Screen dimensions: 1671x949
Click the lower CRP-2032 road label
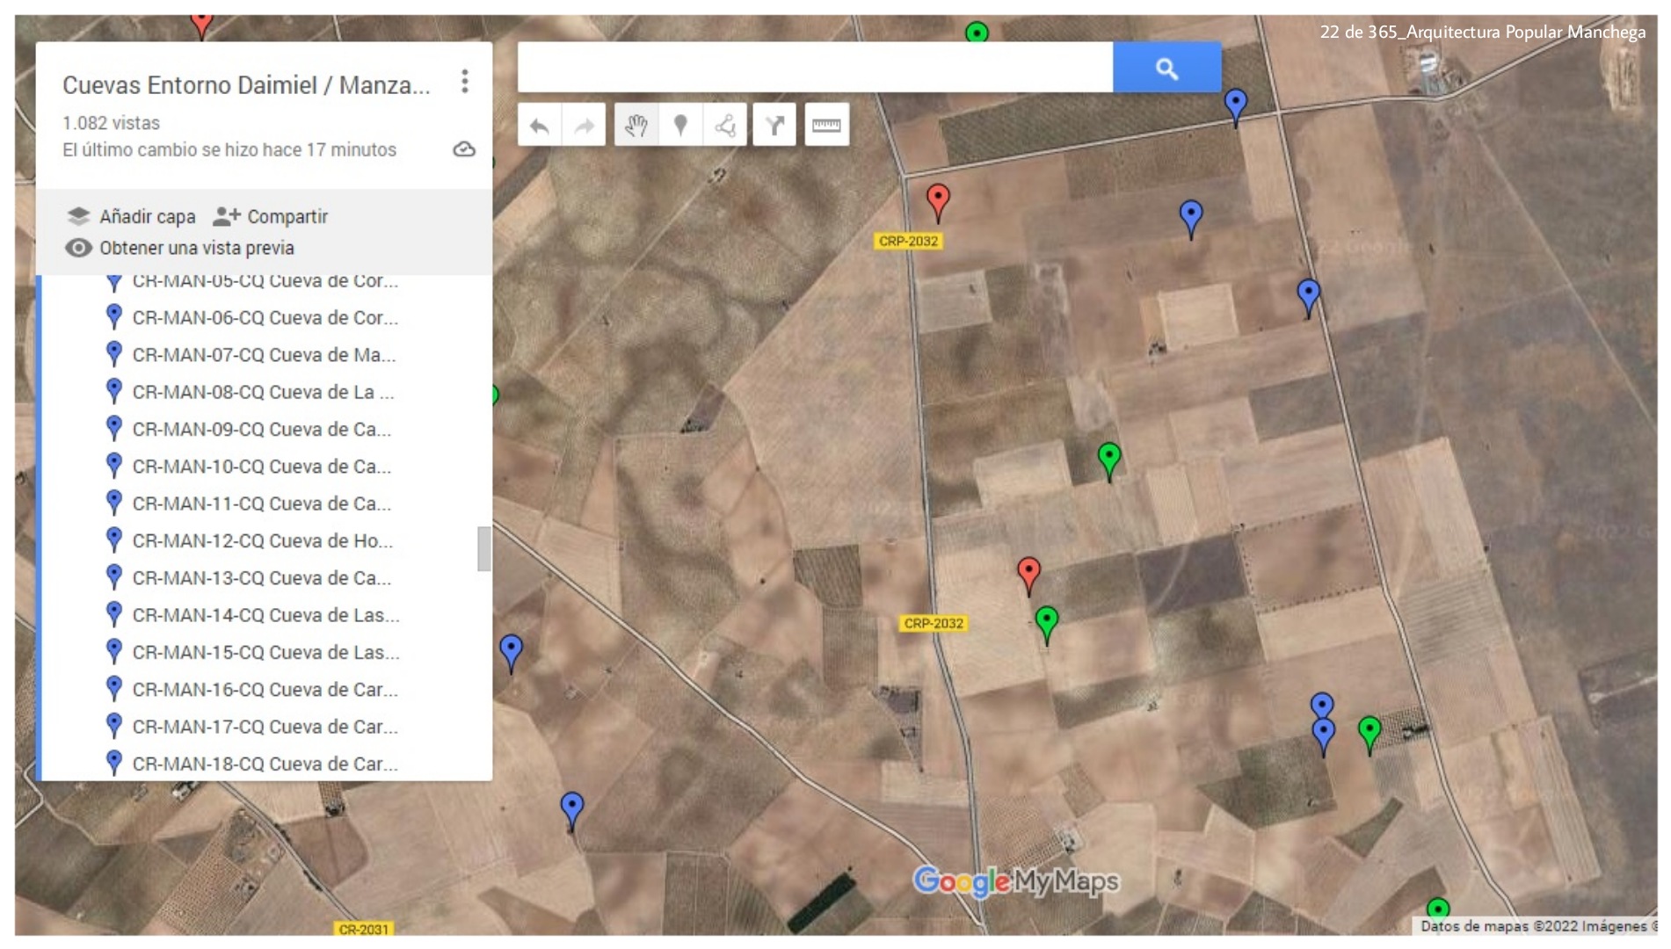click(934, 623)
